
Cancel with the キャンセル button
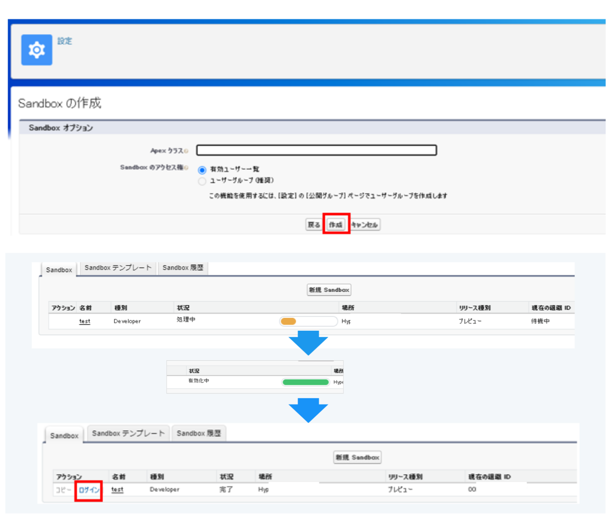coord(365,224)
